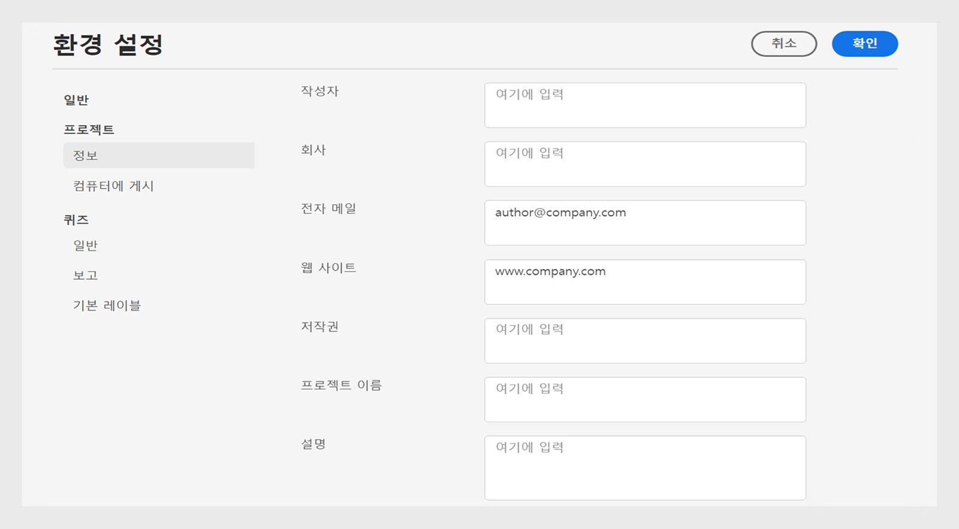
Task: Focus the 저작권 input field
Action: click(x=644, y=340)
